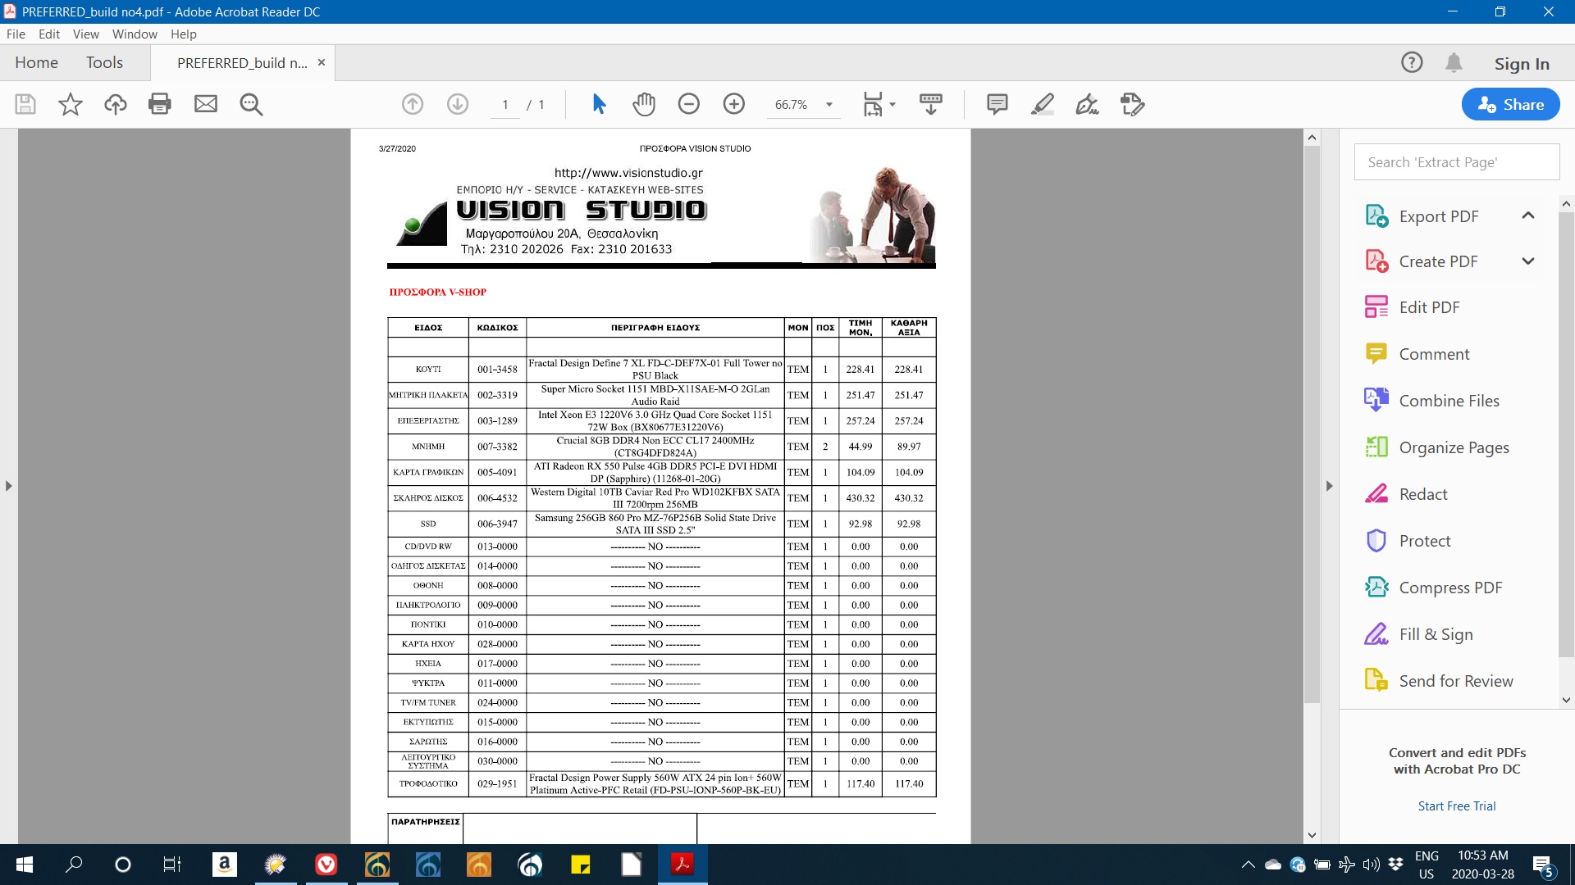
Task: Switch to the Home tab
Action: [x=36, y=63]
